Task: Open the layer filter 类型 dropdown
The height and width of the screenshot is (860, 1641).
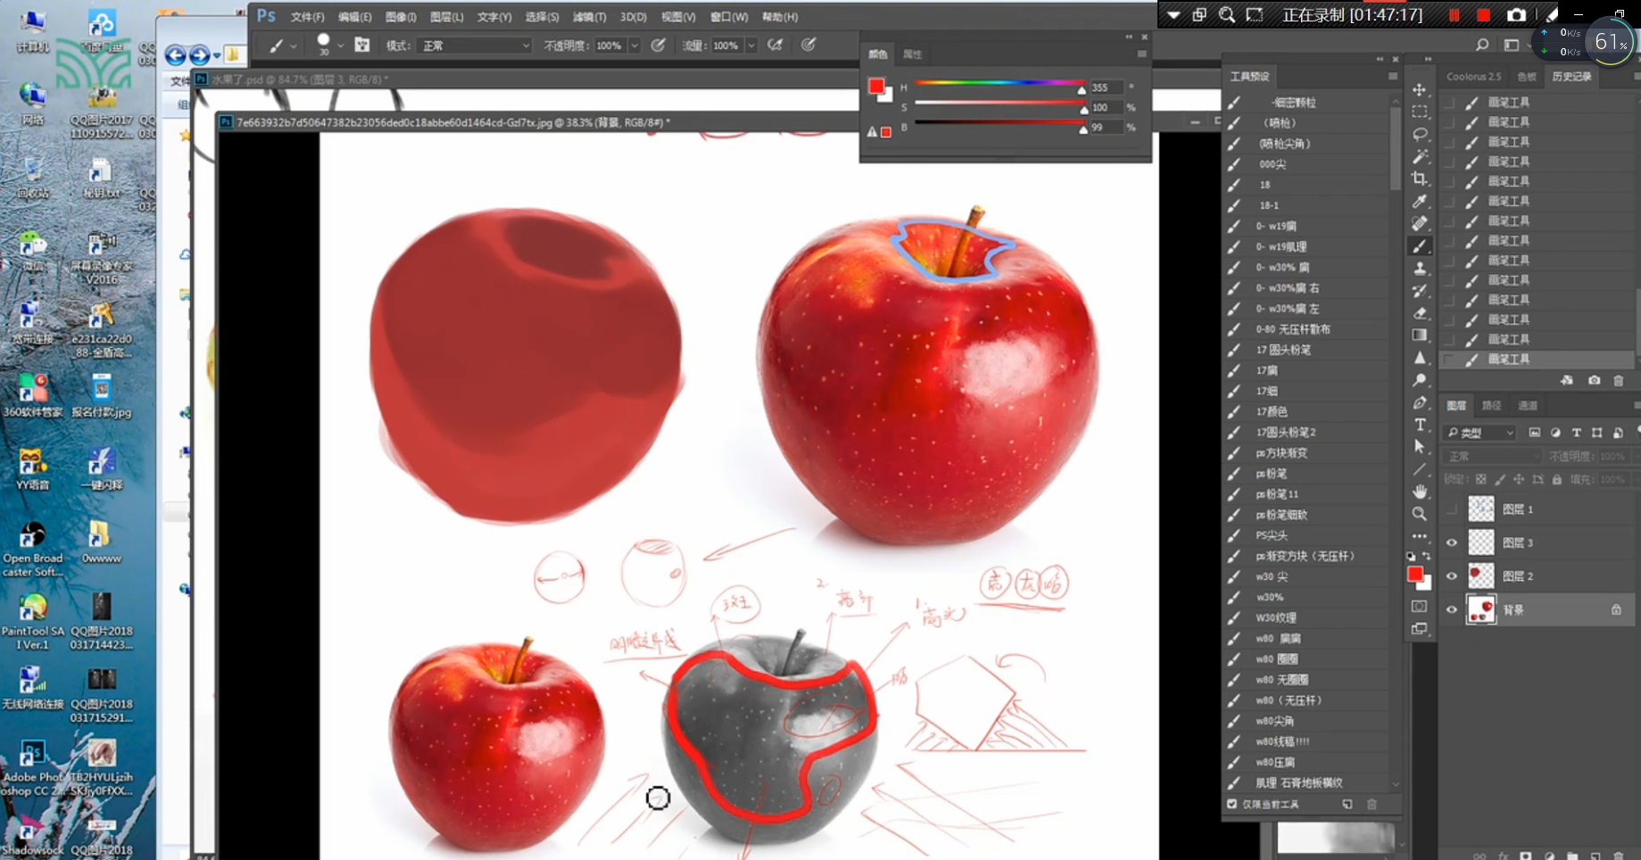Action: (1480, 433)
